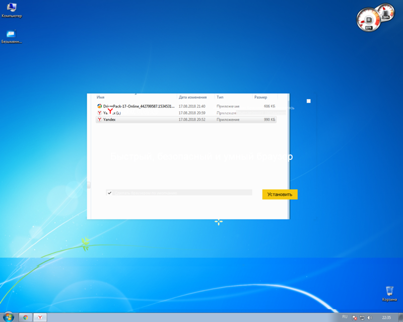This screenshot has width=403, height=322.
Task: Open the Windows Start menu orb
Action: tap(8, 317)
